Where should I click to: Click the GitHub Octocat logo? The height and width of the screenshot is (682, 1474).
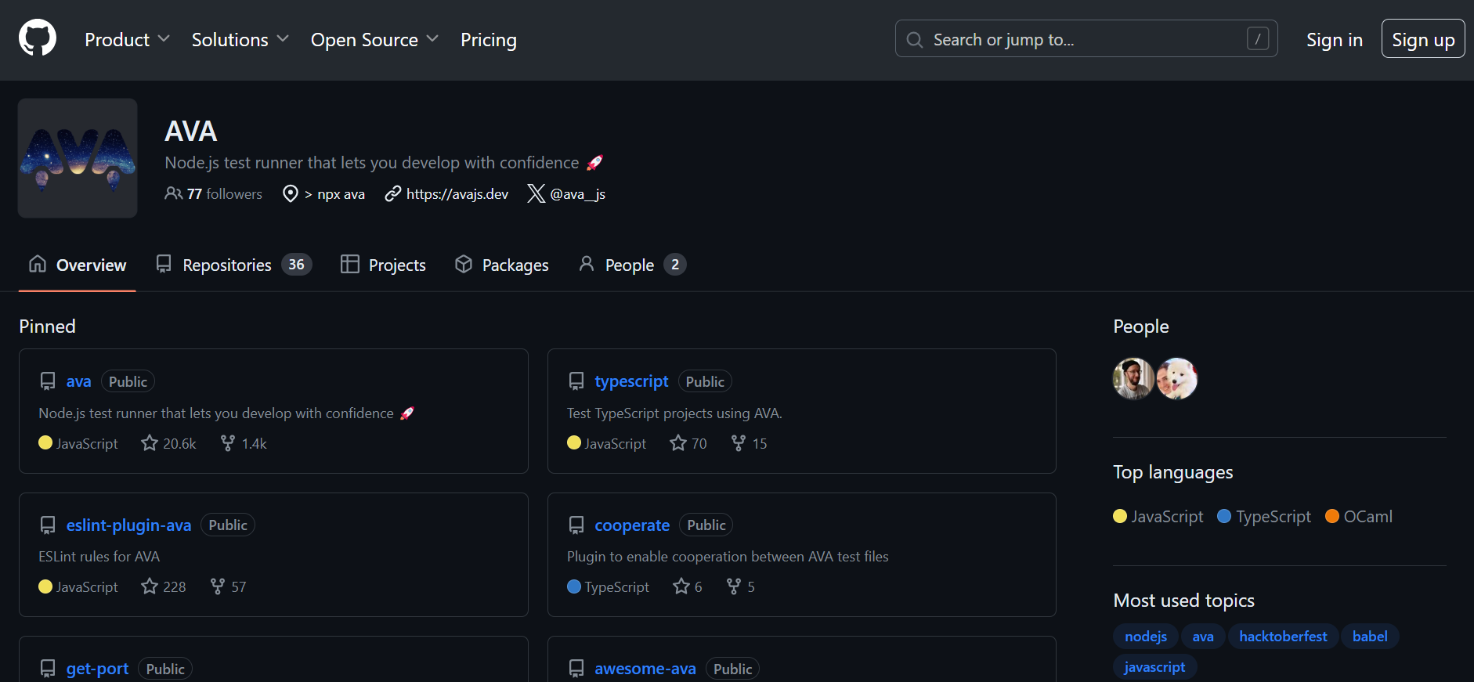[38, 38]
